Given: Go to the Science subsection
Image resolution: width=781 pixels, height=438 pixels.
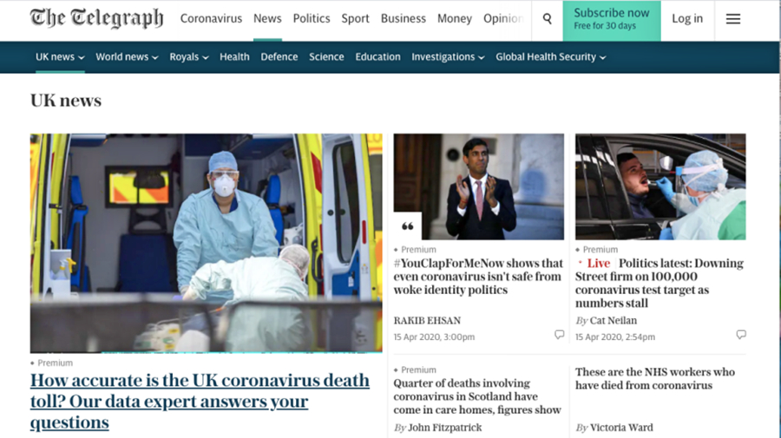Looking at the screenshot, I should point(326,56).
